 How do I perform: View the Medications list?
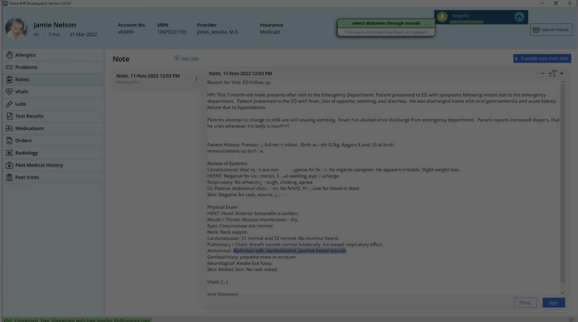click(x=53, y=128)
